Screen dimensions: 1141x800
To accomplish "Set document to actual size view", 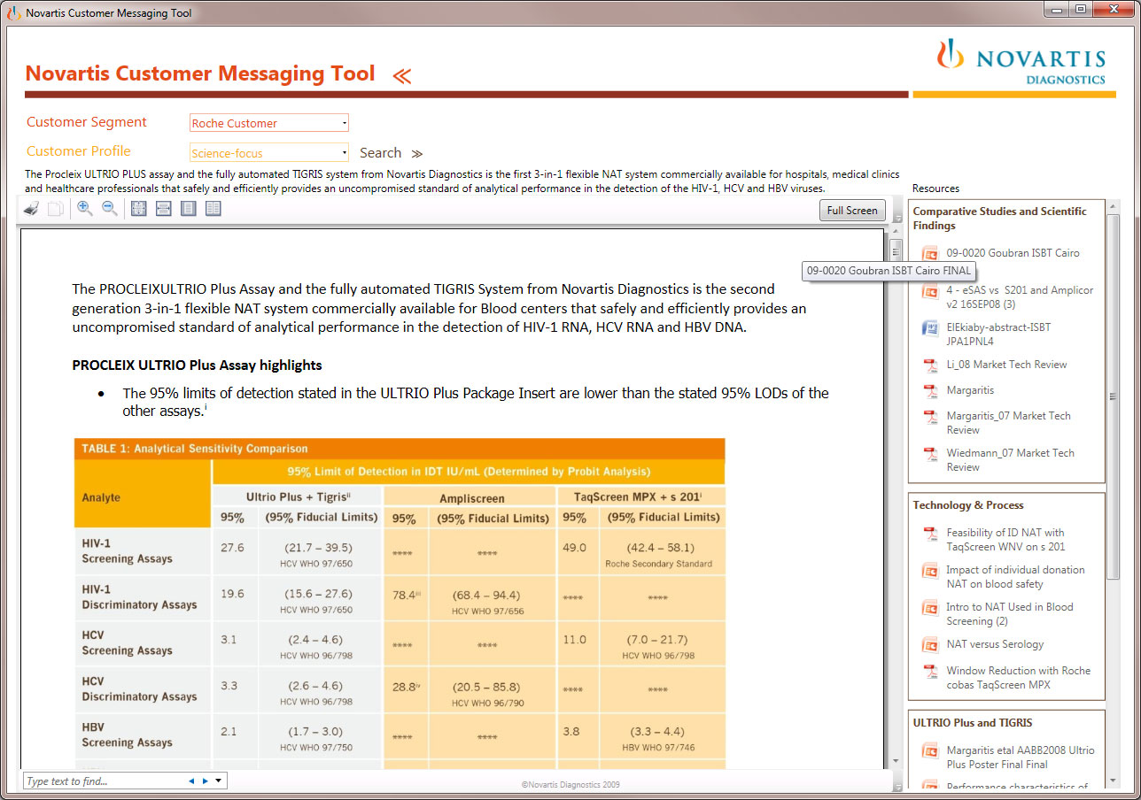I will [138, 209].
